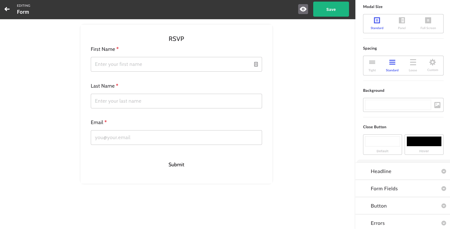Select Panel modal size
This screenshot has height=229, width=450.
(x=402, y=24)
